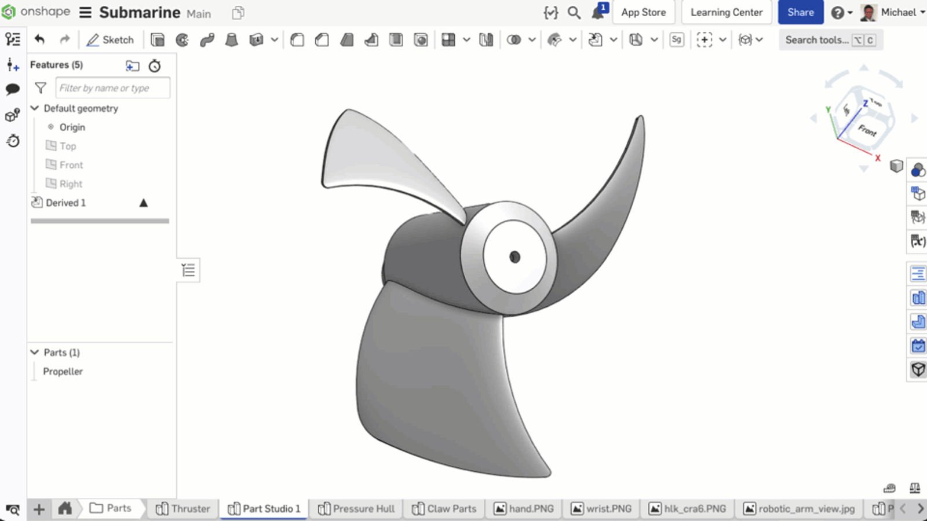
Task: Collapse the Parts (1) section
Action: coord(35,352)
